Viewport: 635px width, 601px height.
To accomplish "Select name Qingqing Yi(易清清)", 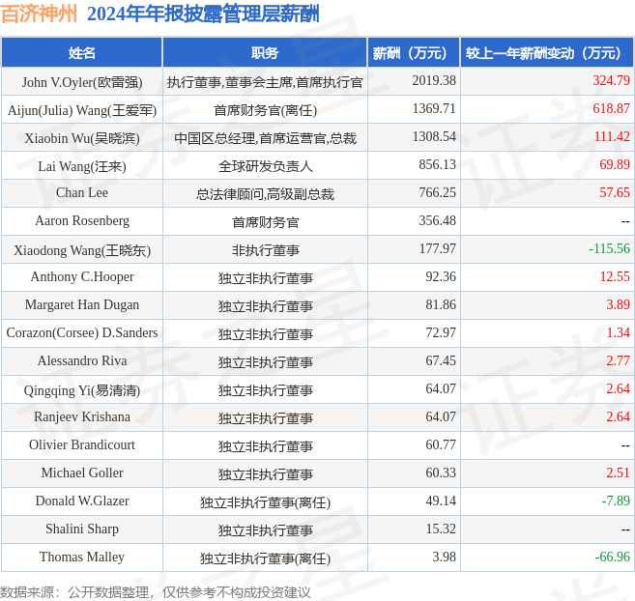I will pos(82,390).
